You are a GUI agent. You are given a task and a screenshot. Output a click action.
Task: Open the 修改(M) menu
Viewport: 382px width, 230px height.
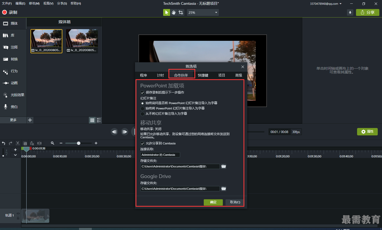tap(34, 3)
